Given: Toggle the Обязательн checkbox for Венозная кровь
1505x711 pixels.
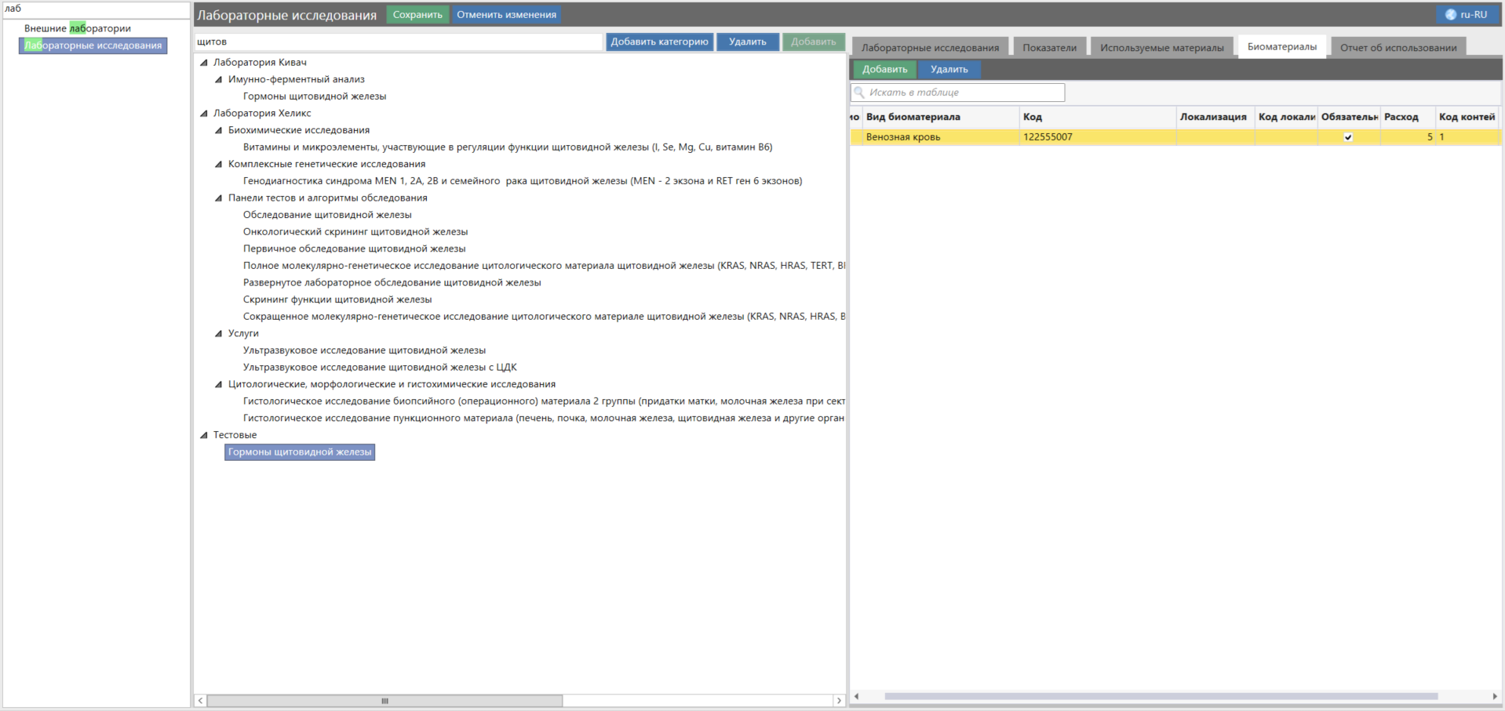Looking at the screenshot, I should pyautogui.click(x=1348, y=137).
